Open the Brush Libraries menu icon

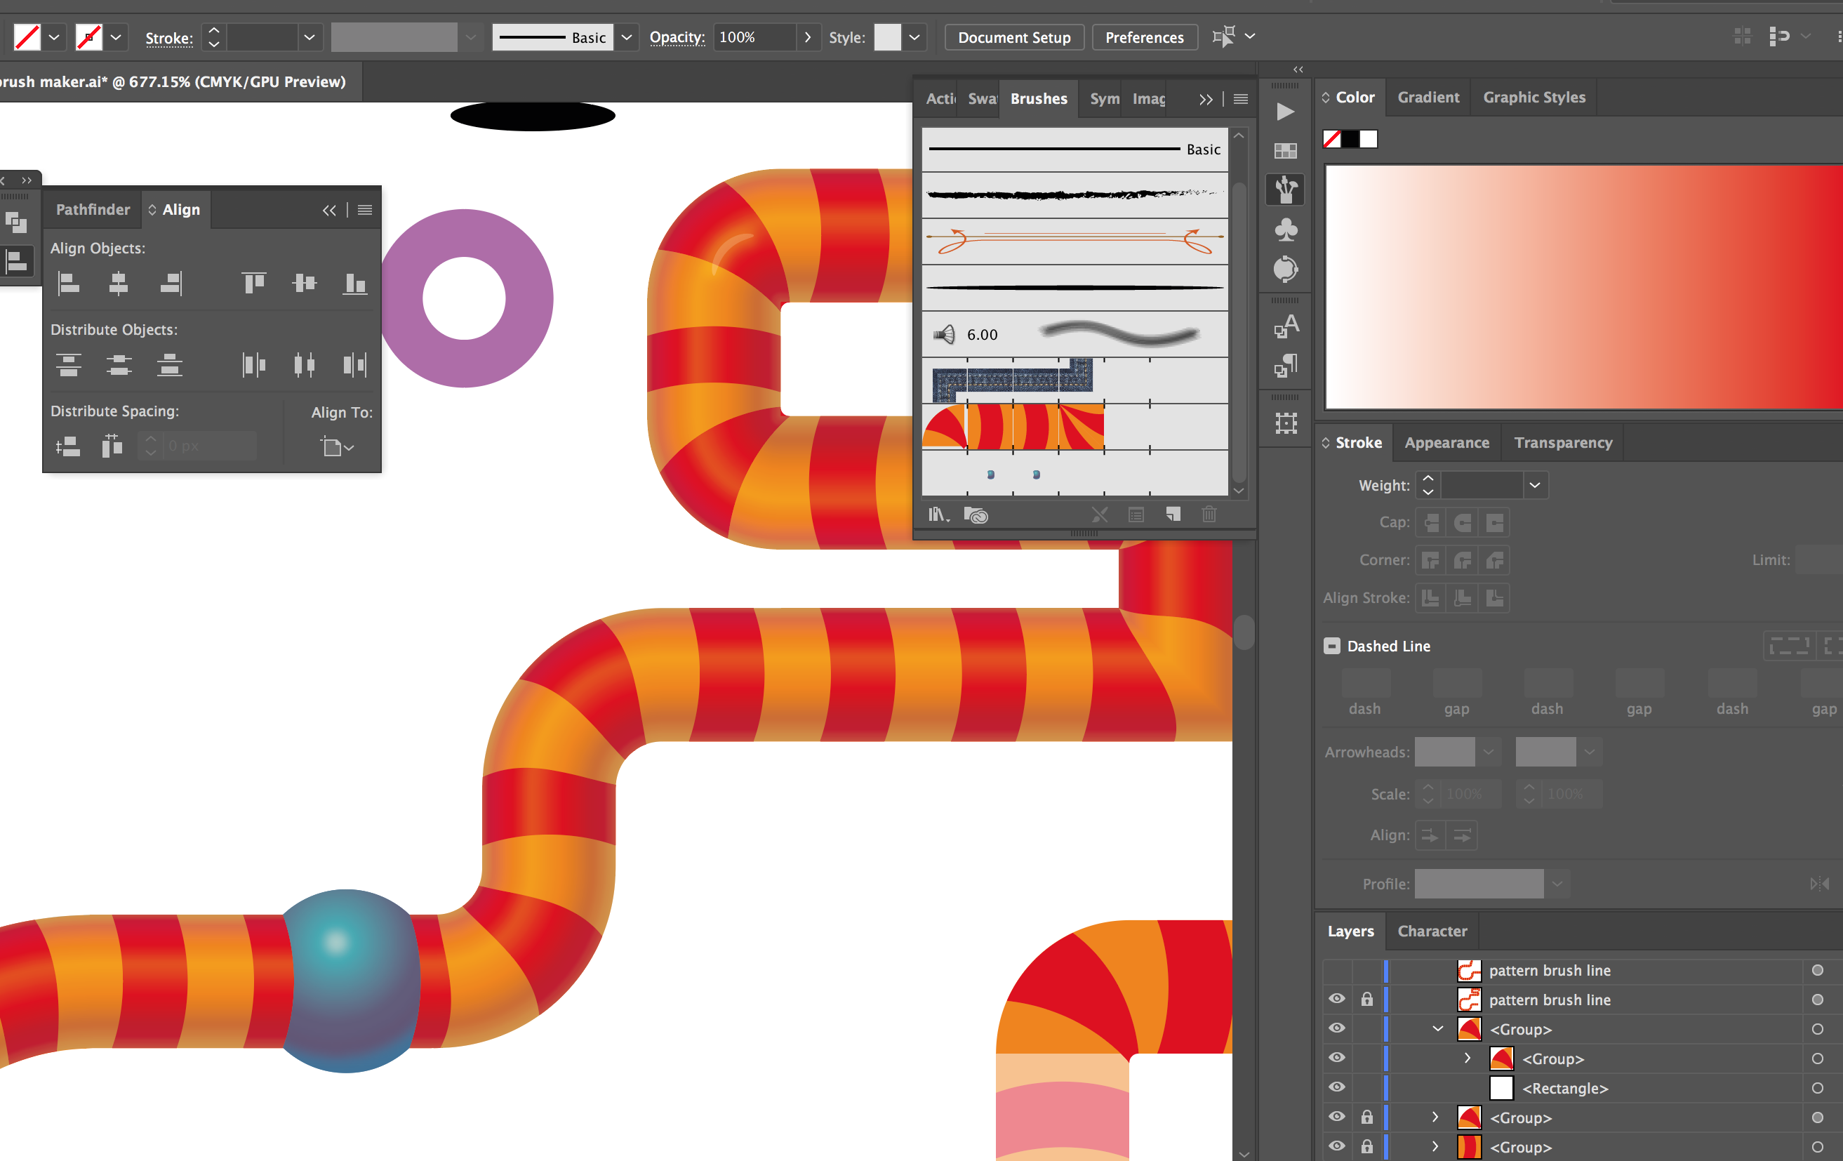[x=938, y=515]
